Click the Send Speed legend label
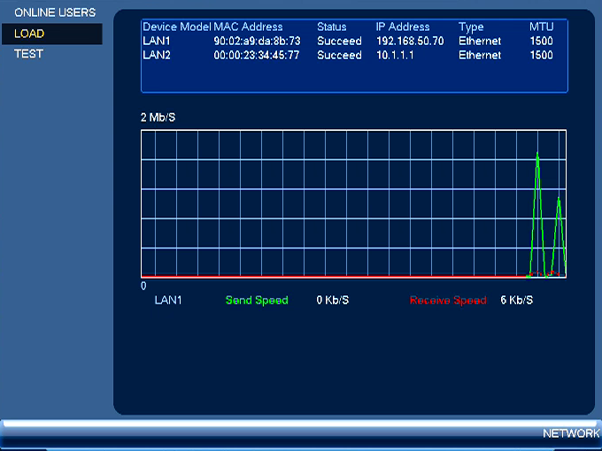Image resolution: width=602 pixels, height=451 pixels. tap(257, 301)
